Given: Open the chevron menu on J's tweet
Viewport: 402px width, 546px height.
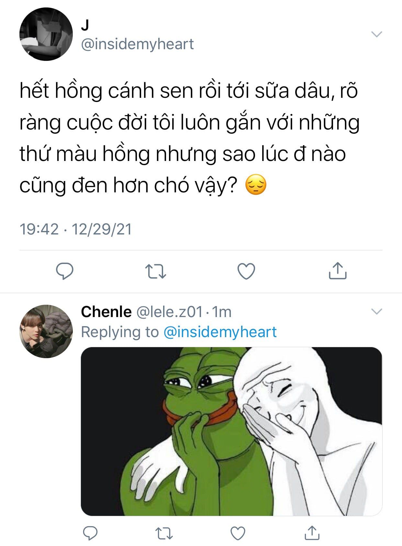Looking at the screenshot, I should click(x=376, y=34).
